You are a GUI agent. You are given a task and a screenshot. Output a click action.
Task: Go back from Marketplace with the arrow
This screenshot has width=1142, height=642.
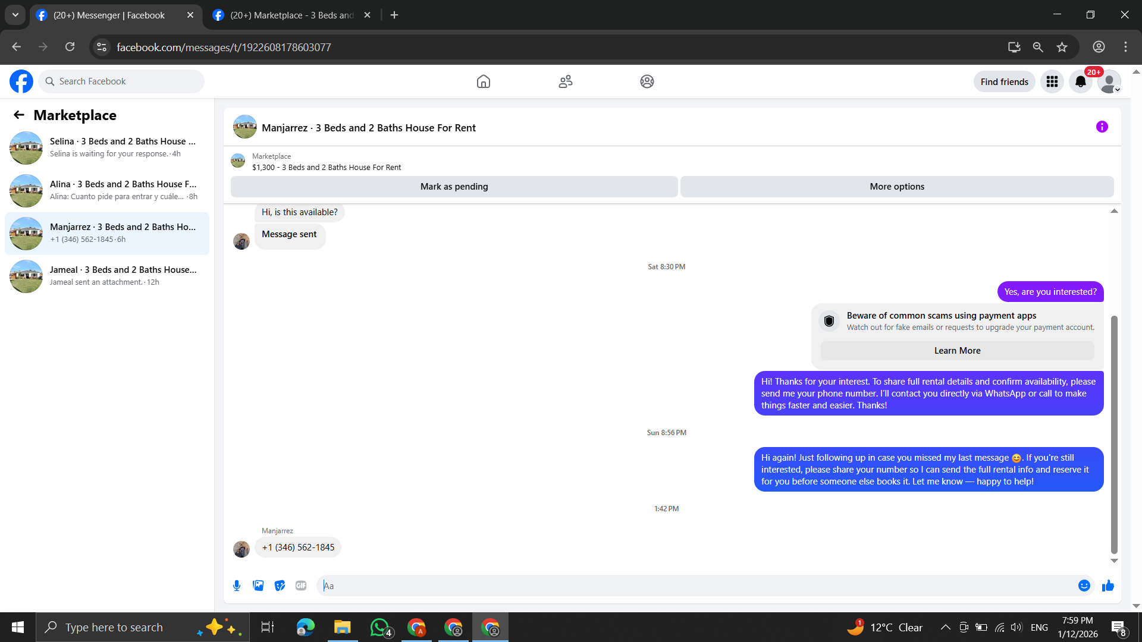coord(19,115)
